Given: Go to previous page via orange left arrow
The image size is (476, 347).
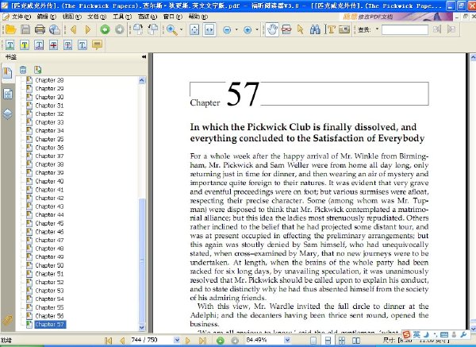Looking at the screenshot, I should 73,29.
